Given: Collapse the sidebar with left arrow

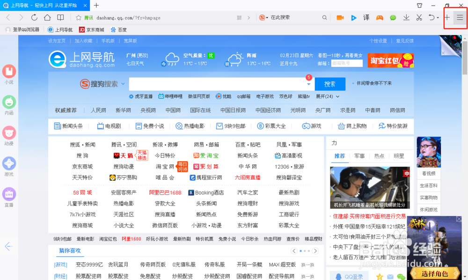Looking at the screenshot, I should pyautogui.click(x=8, y=246).
